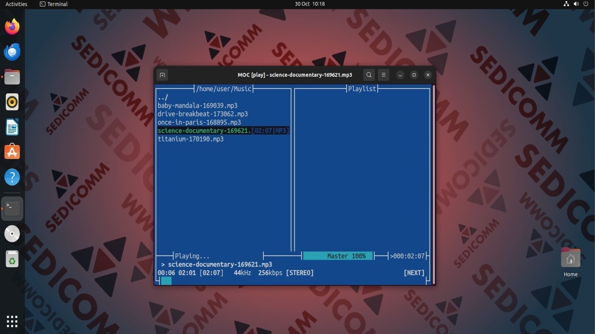Minimize the MOC terminal window
The height and width of the screenshot is (334, 595).
click(x=400, y=75)
